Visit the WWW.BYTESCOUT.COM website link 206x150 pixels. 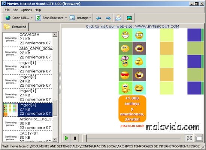click(133, 26)
